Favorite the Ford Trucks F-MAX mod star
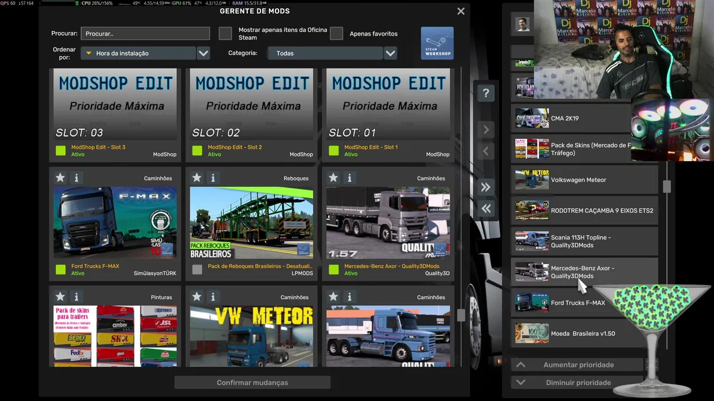Screen dimensions: 714x401 (x=60, y=178)
